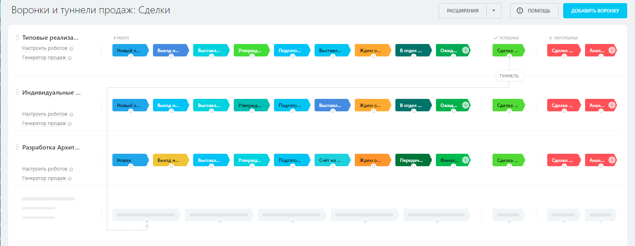Open the Разработка Архит... funnel title
The width and height of the screenshot is (635, 246).
(x=51, y=148)
